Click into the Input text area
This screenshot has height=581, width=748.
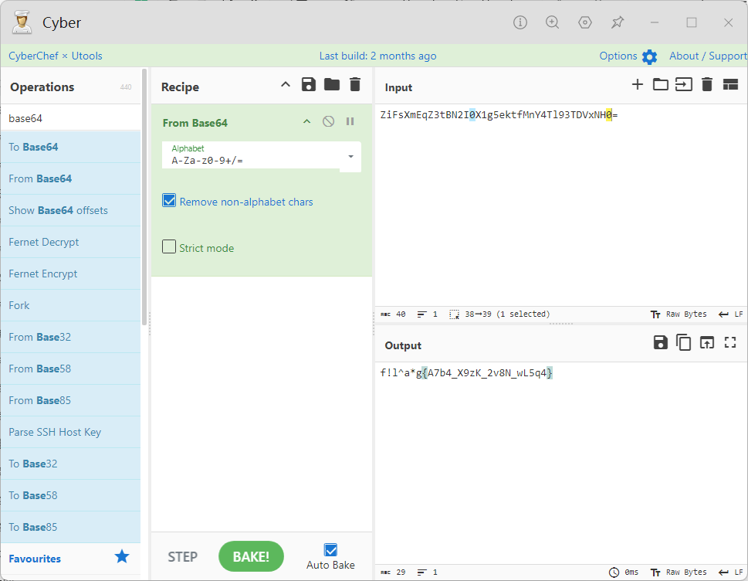pos(561,206)
